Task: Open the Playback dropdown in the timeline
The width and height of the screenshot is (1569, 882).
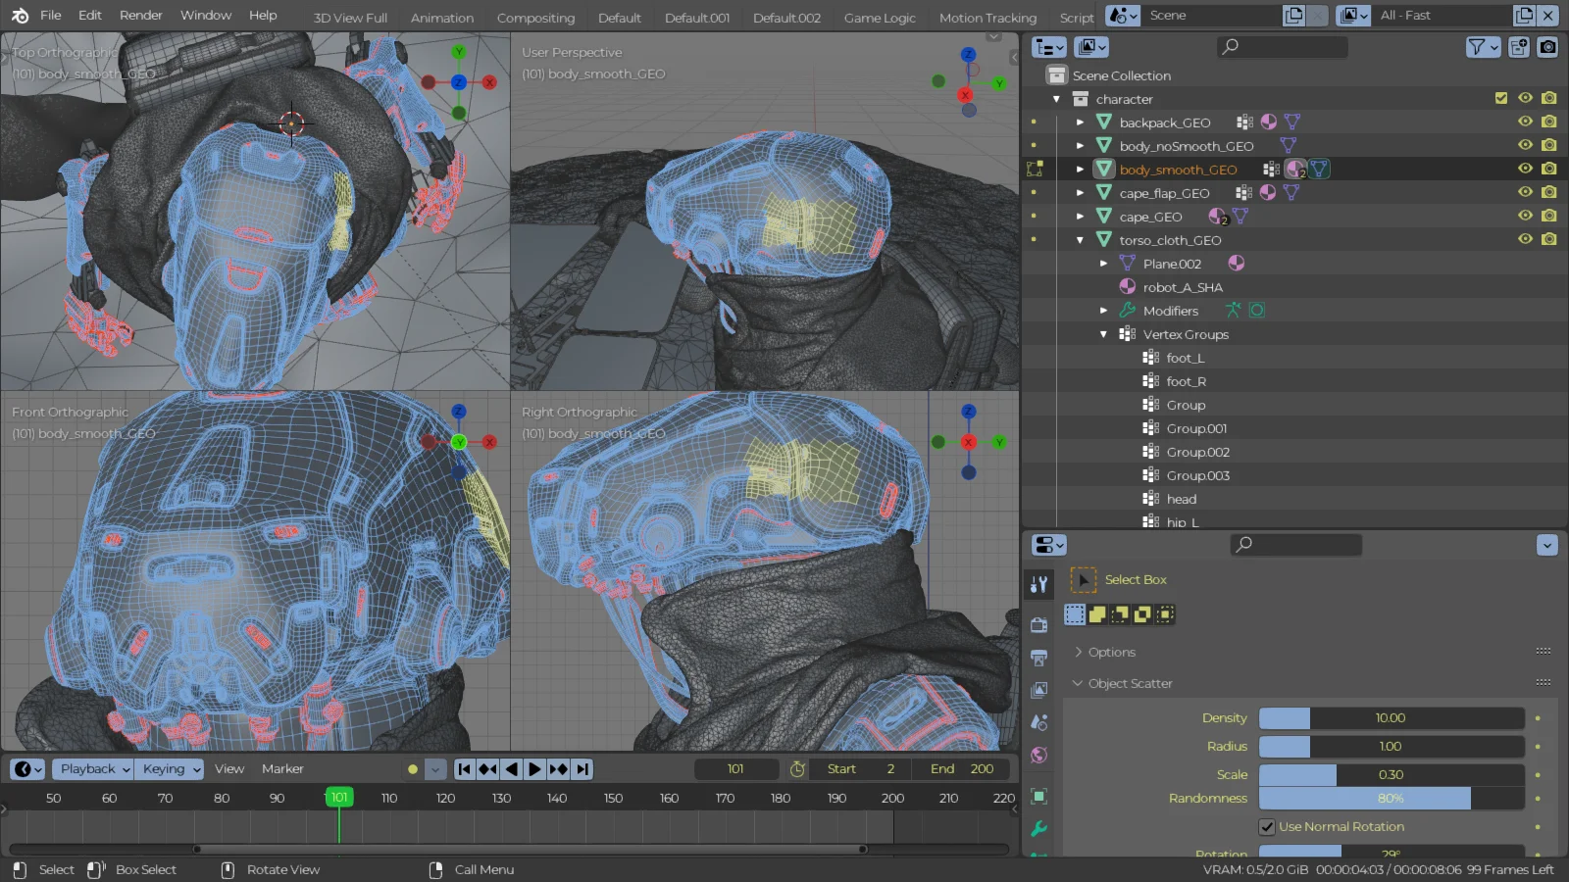Action: click(91, 768)
